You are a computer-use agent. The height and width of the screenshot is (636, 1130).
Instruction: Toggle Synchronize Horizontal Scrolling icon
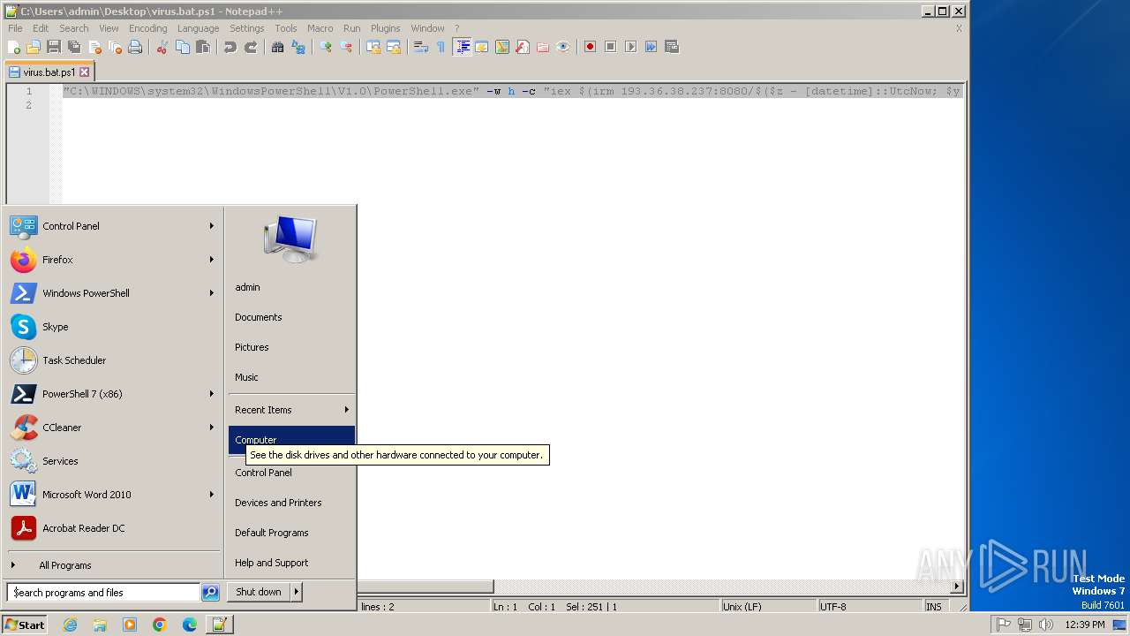(x=394, y=47)
